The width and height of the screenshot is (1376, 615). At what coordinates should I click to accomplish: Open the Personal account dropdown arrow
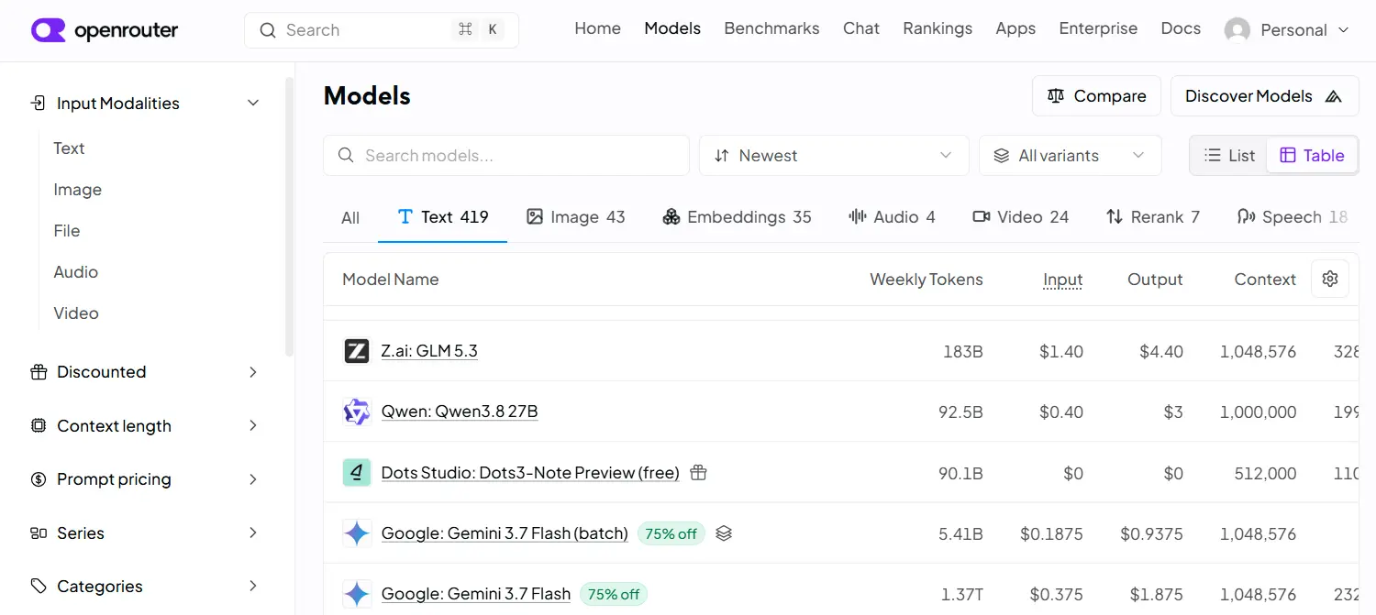tap(1344, 30)
